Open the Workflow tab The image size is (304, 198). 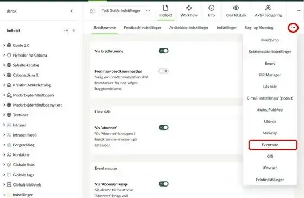tap(189, 11)
